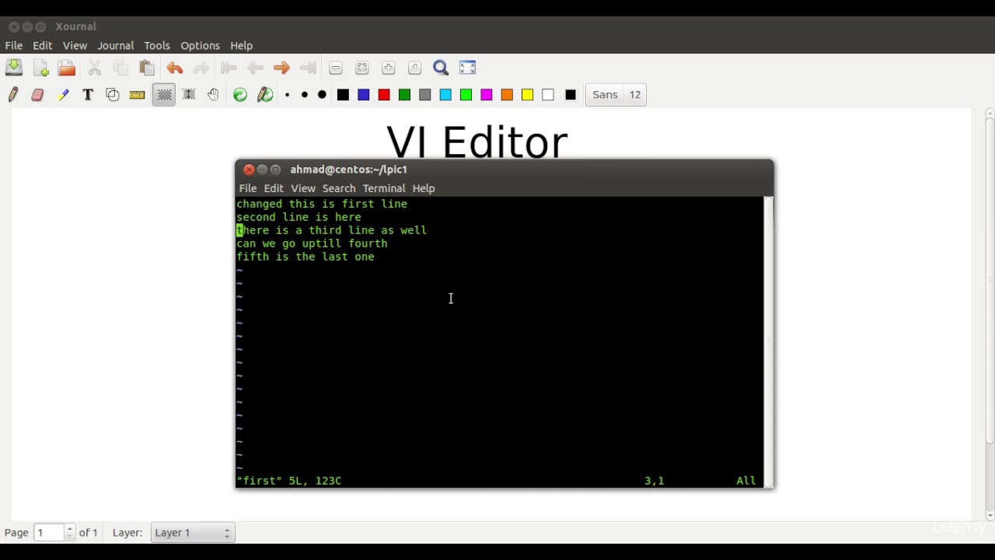The image size is (995, 560).
Task: Pick the light blue color swatch
Action: (445, 95)
